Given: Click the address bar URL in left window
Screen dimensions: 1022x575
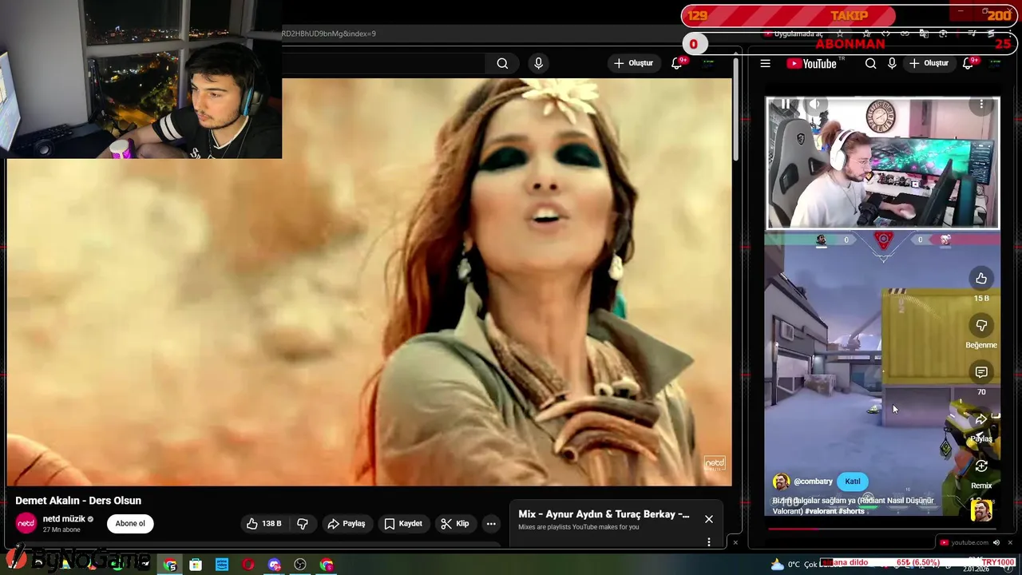Looking at the screenshot, I should (328, 34).
